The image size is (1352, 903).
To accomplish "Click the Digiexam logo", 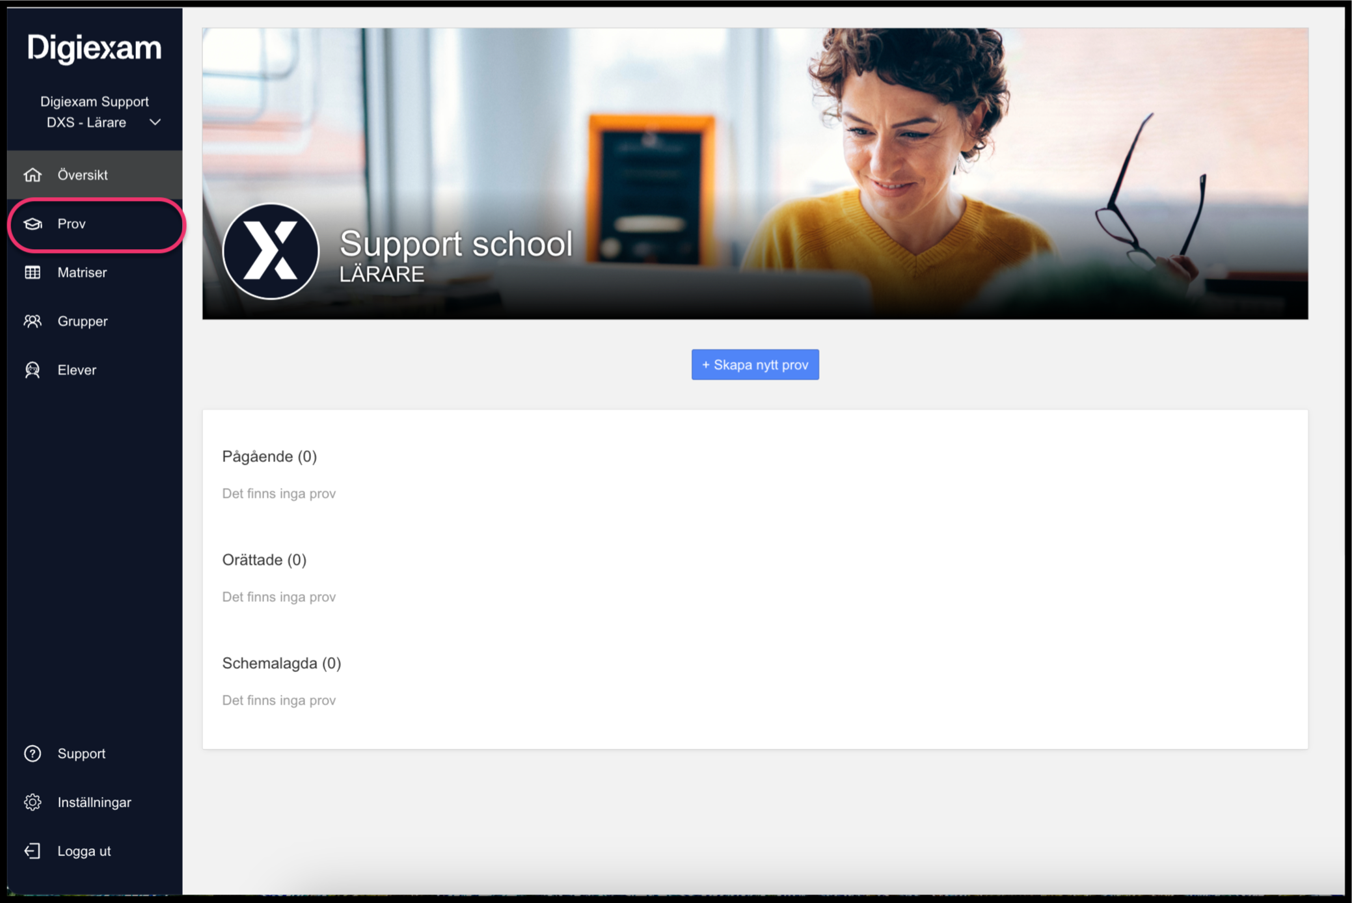I will click(94, 48).
